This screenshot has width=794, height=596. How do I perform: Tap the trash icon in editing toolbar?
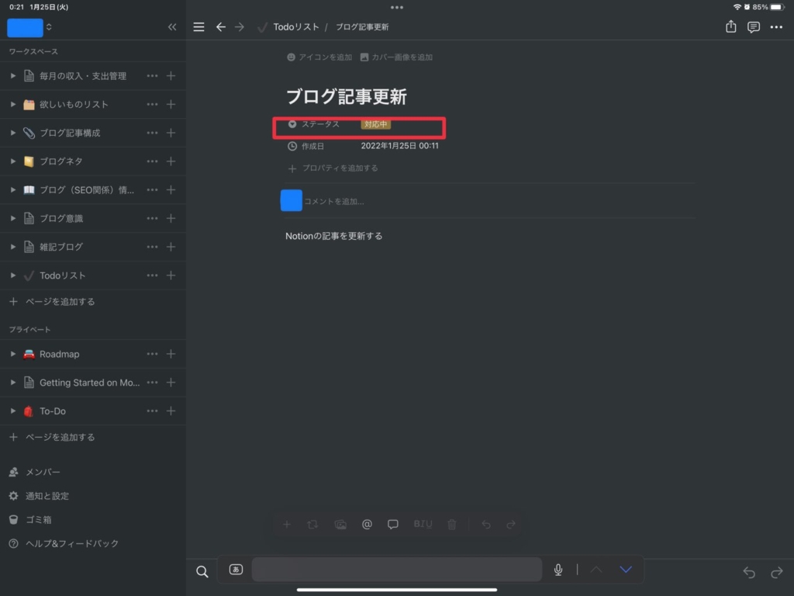point(452,525)
